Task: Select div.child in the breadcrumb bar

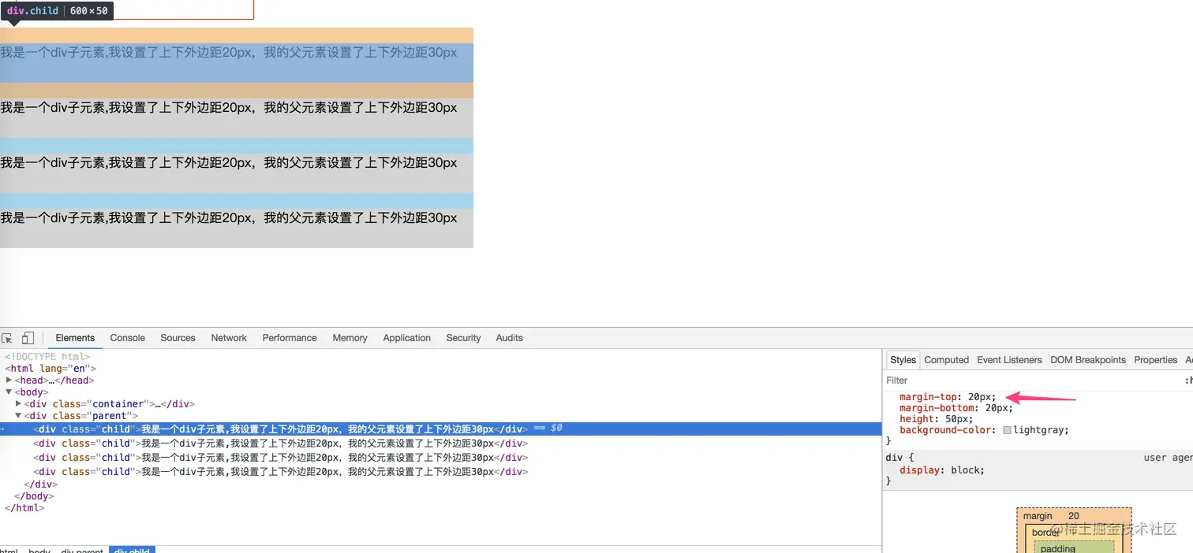Action: (x=132, y=550)
